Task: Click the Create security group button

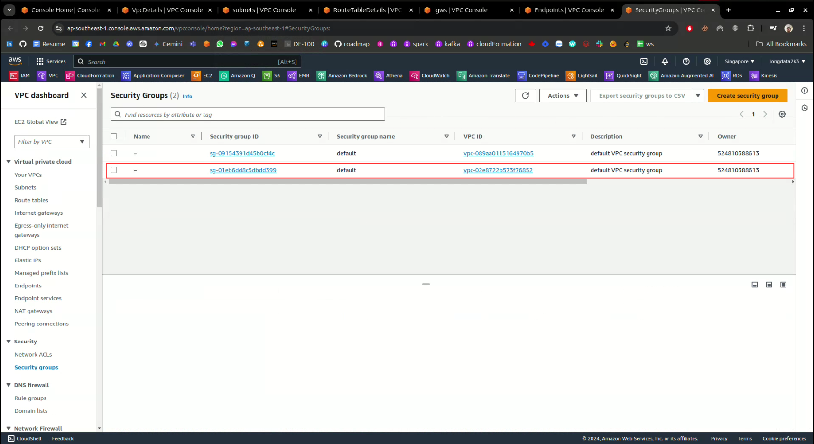Action: [x=747, y=96]
